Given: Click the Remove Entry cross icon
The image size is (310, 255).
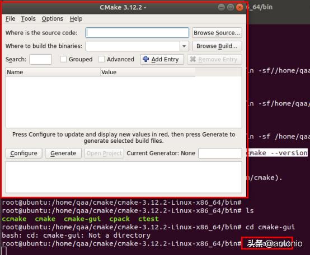Looking at the screenshot, I should [x=192, y=59].
